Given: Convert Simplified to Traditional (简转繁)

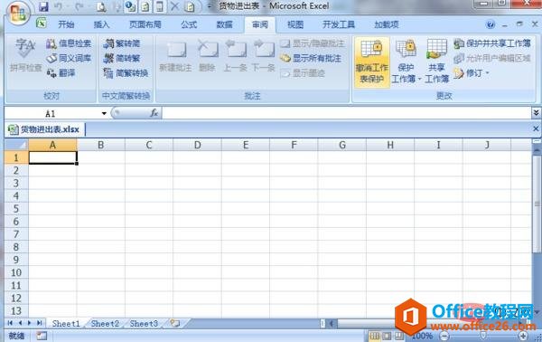Looking at the screenshot, I should coord(122,58).
